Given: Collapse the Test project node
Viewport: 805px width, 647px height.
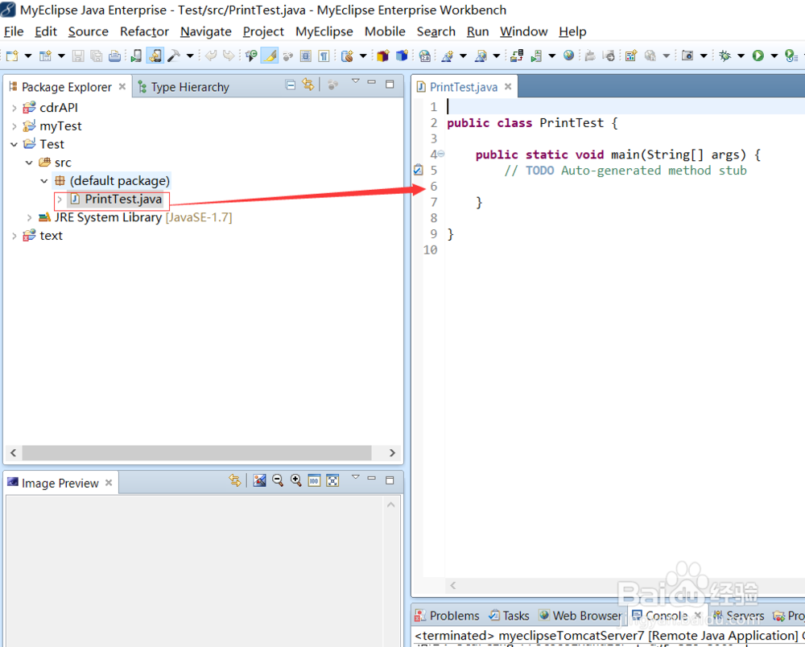Looking at the screenshot, I should pyautogui.click(x=14, y=145).
